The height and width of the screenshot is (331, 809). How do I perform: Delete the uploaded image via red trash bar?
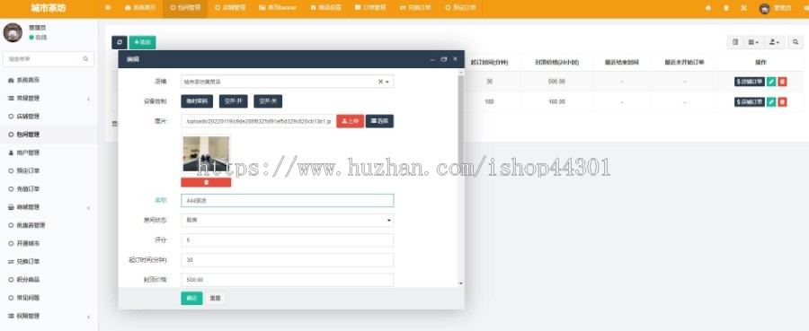pos(206,182)
